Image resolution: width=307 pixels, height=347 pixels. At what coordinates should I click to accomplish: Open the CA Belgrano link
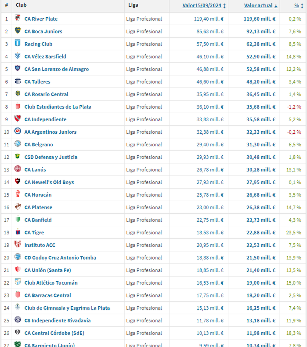[x=39, y=145]
